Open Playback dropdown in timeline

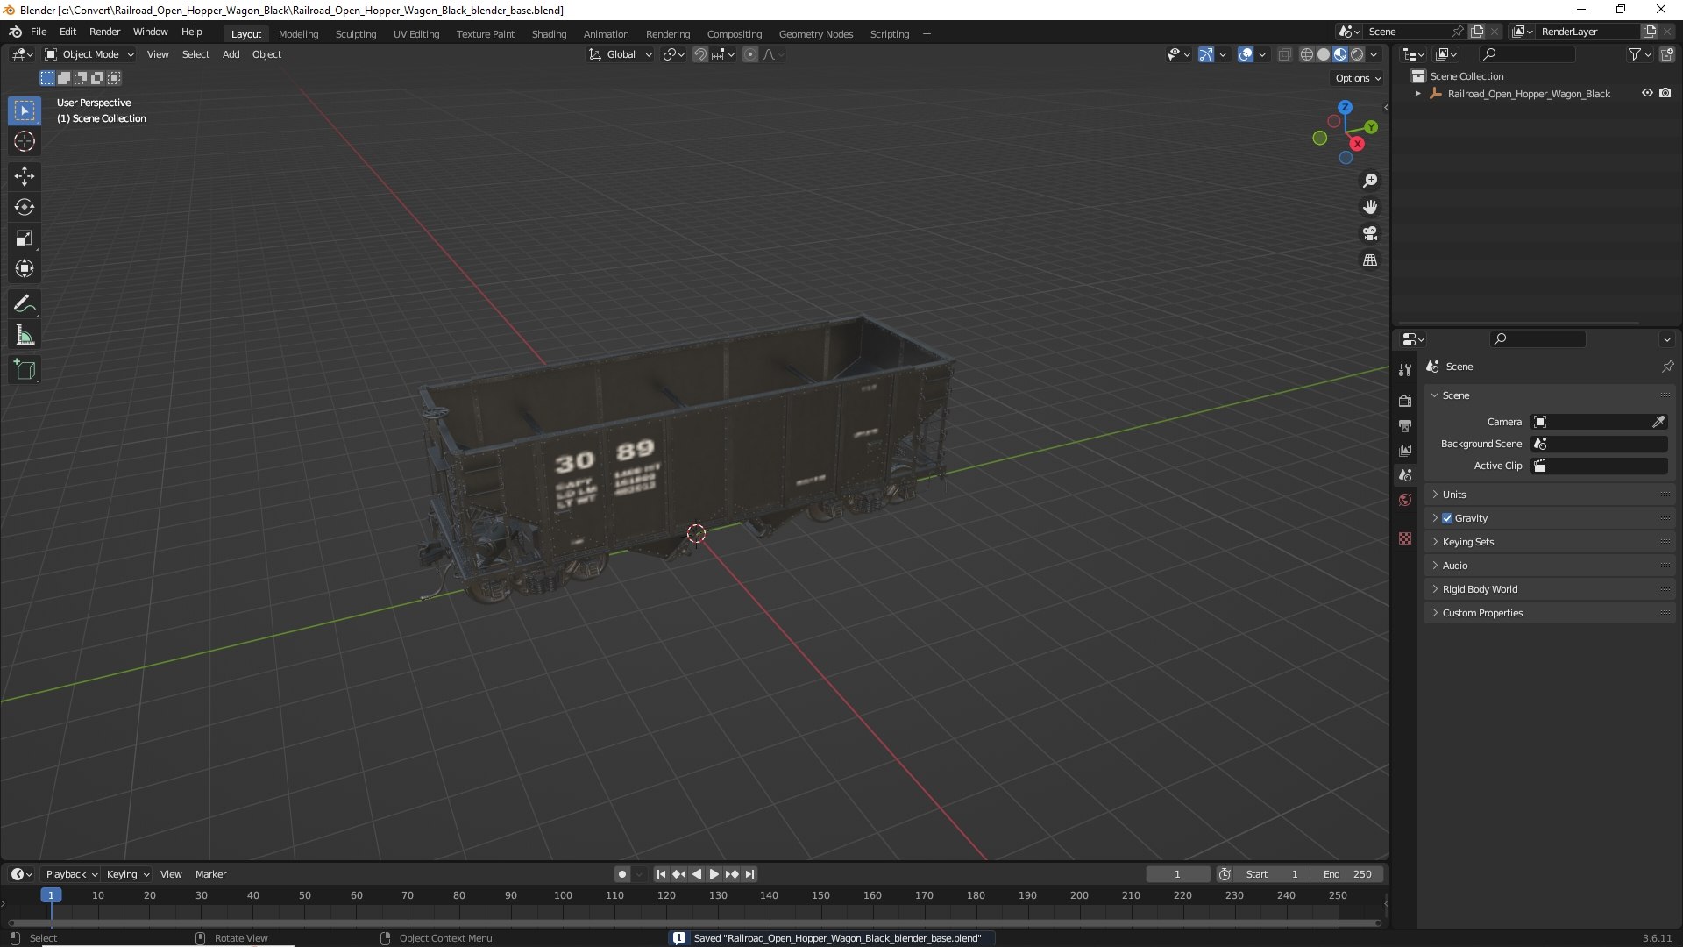click(71, 874)
